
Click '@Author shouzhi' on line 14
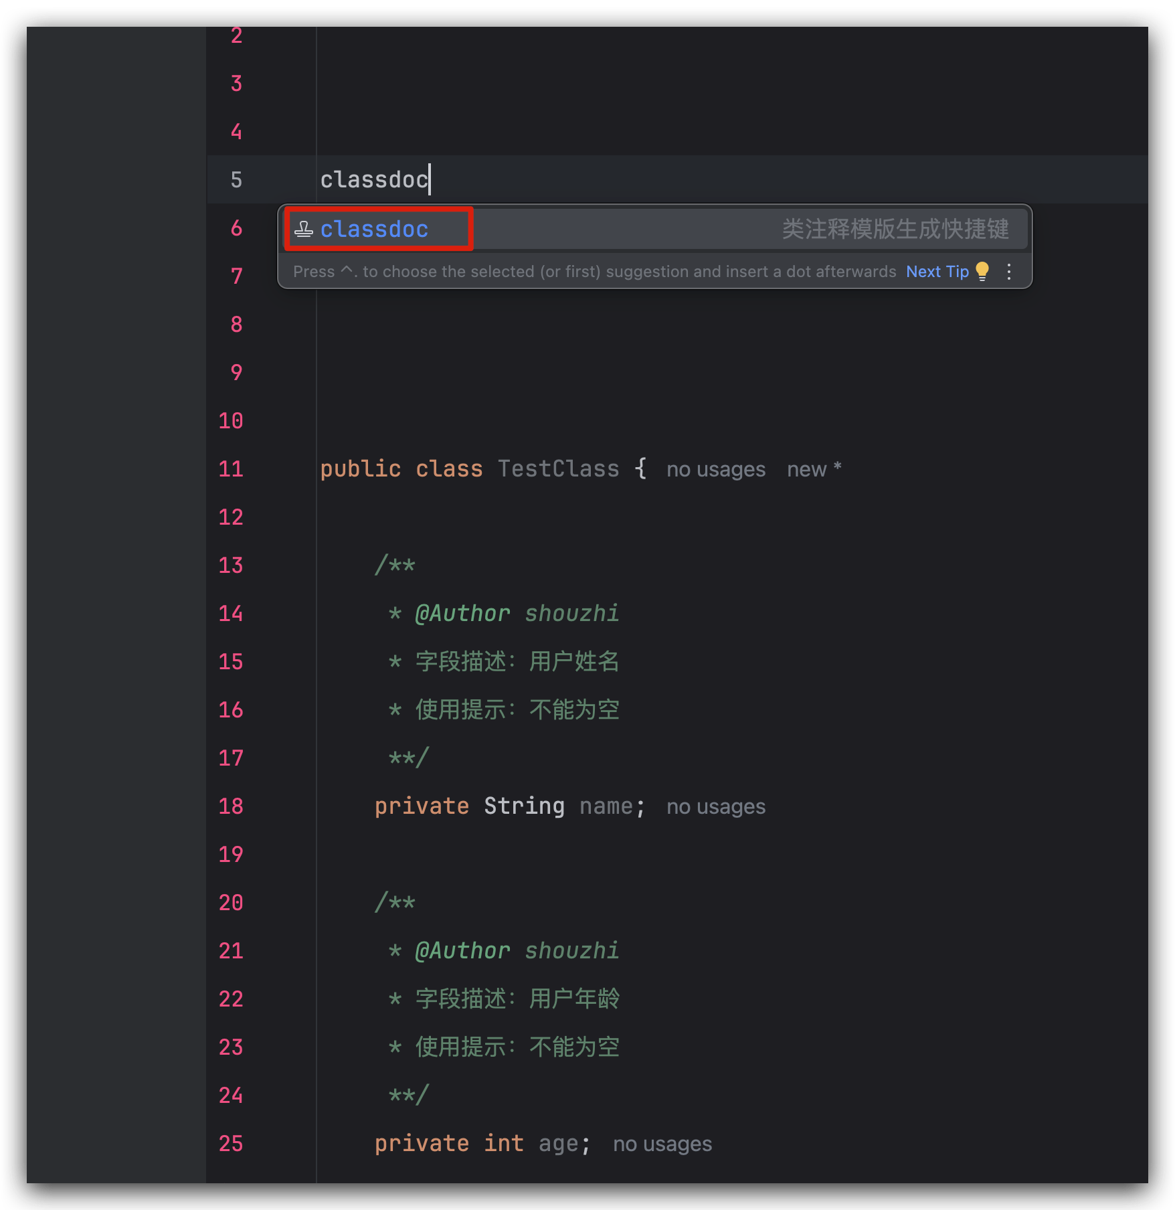coord(517,613)
